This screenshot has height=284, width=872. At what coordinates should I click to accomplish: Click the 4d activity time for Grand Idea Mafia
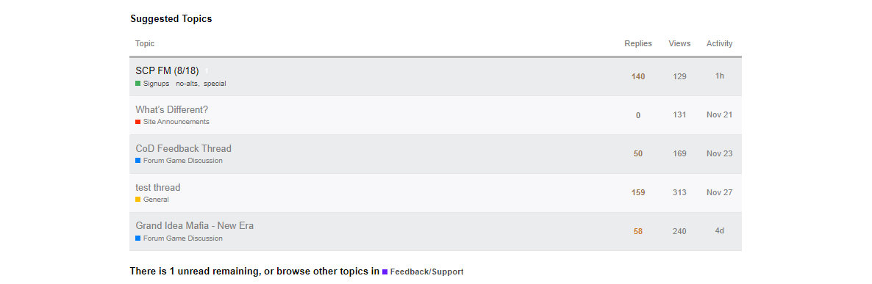[720, 231]
